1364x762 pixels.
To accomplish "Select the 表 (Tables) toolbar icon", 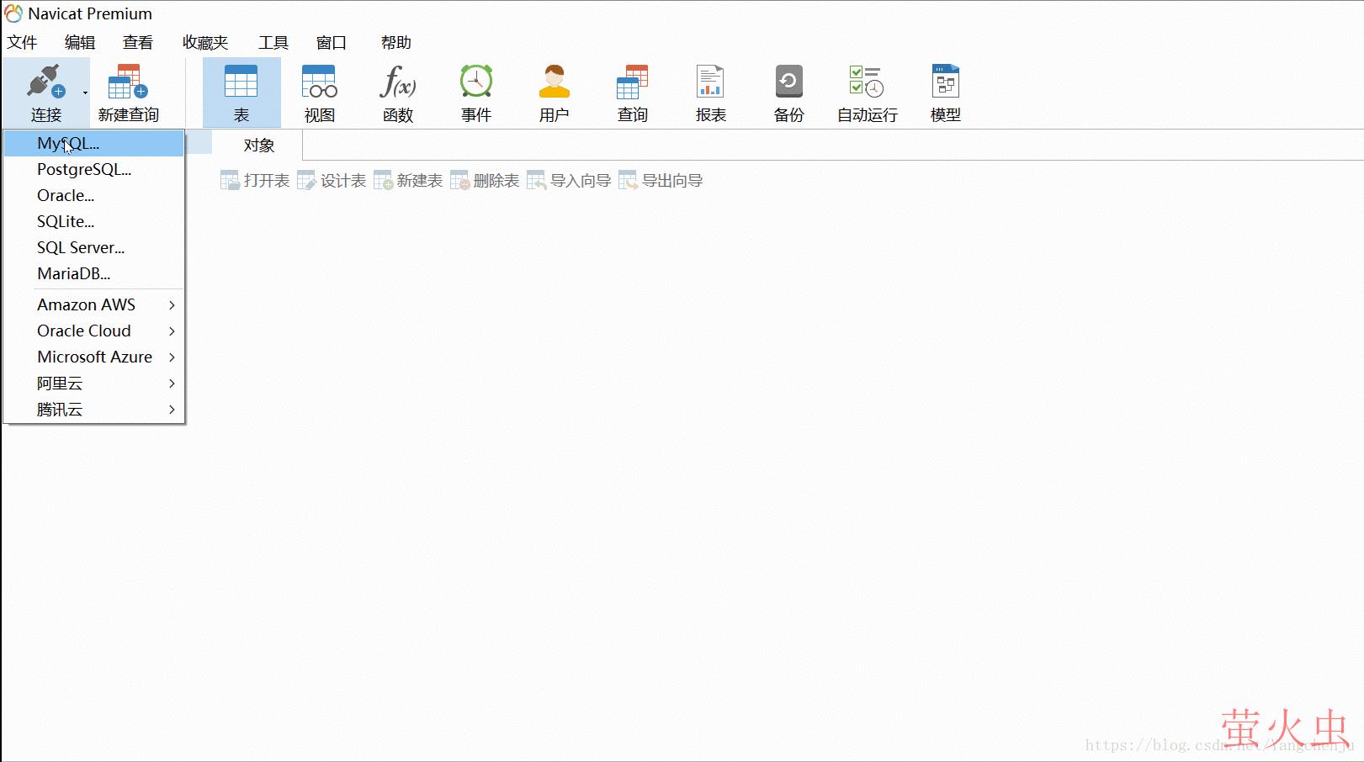I will (x=241, y=91).
